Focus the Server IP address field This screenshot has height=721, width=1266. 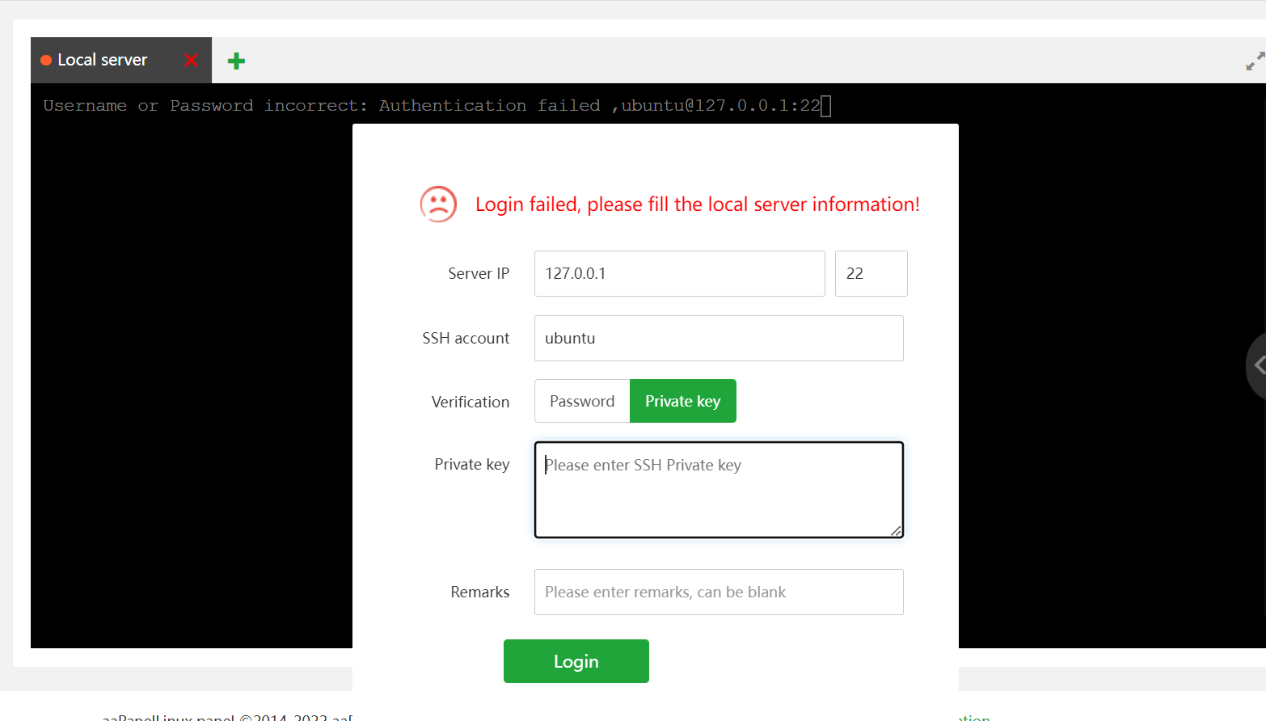[x=679, y=273]
